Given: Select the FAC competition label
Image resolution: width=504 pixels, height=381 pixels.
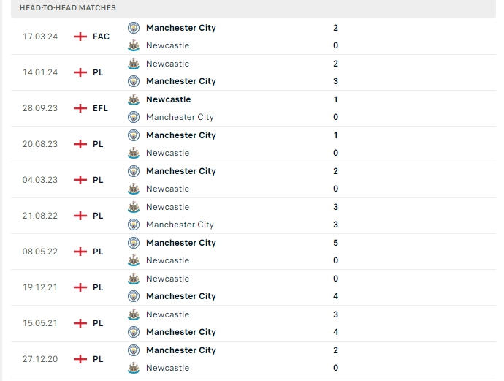Looking at the screenshot, I should pyautogui.click(x=101, y=37).
